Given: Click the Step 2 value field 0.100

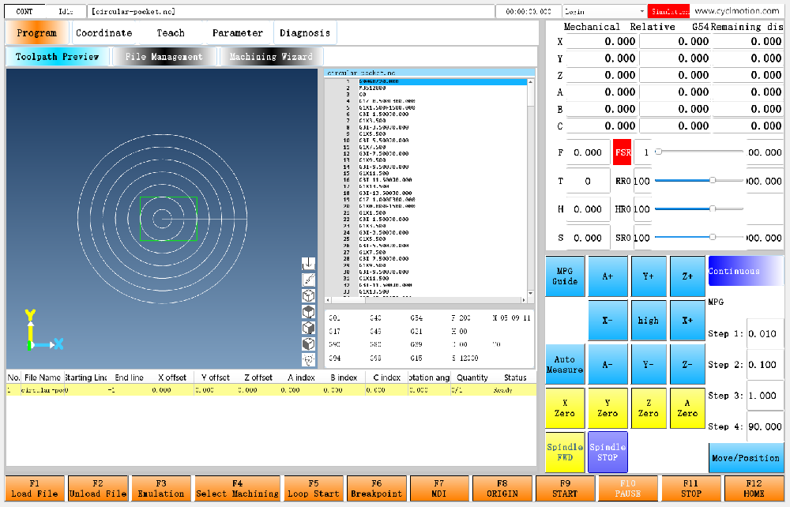Looking at the screenshot, I should [x=765, y=365].
